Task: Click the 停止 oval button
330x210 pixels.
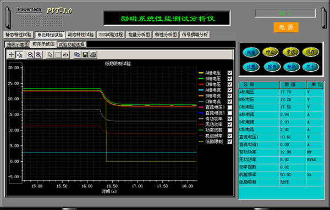Action: click(271, 52)
